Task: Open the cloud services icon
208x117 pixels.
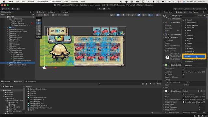Action: coord(13,9)
